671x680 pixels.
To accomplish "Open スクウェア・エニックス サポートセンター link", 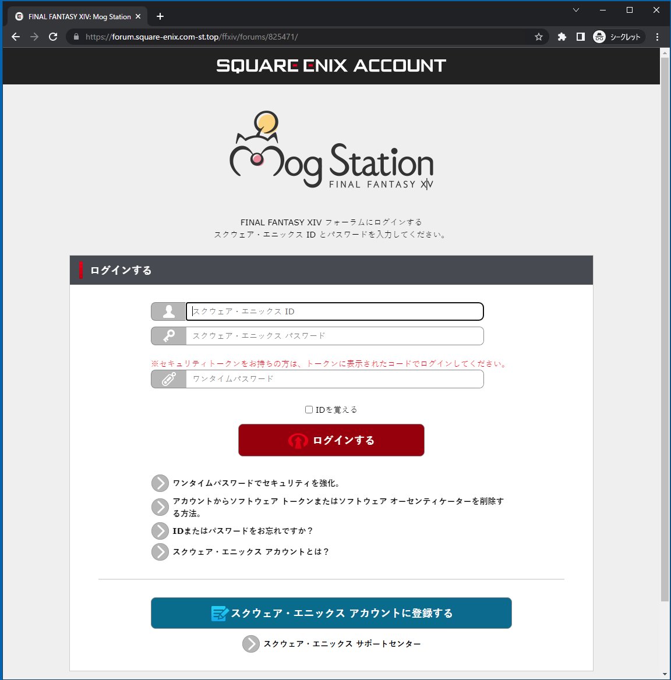I will tap(342, 644).
